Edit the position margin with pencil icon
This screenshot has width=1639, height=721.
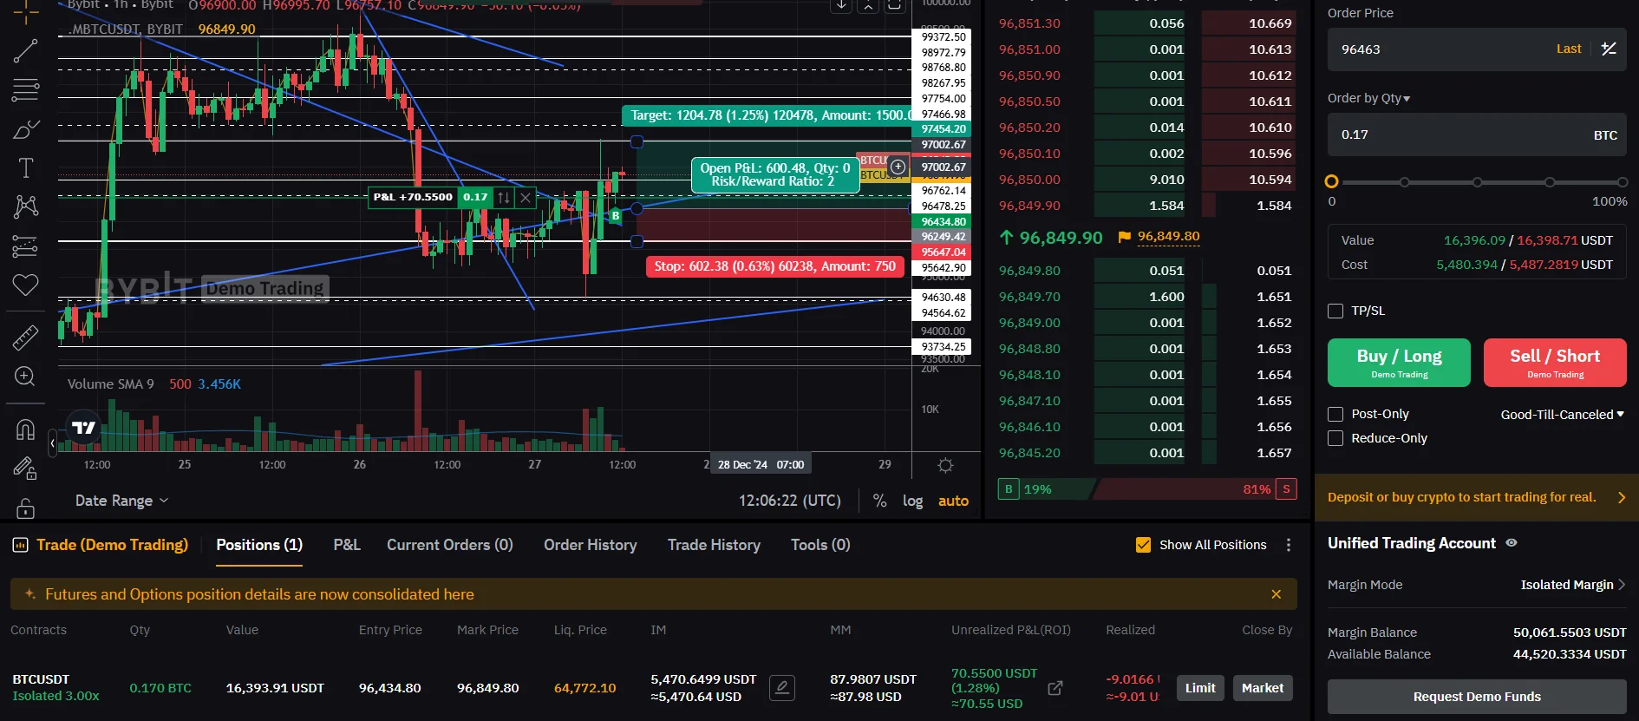click(x=781, y=688)
